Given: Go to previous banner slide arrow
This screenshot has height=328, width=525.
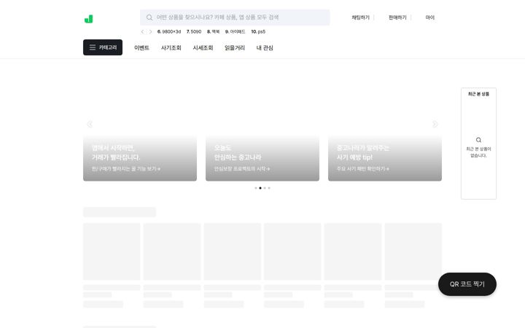Looking at the screenshot, I should tap(90, 124).
